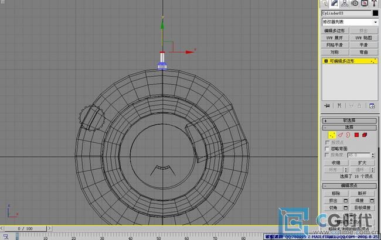This screenshot has width=381, height=240.
Task: Select Element sub-object level icon
Action: [365, 135]
